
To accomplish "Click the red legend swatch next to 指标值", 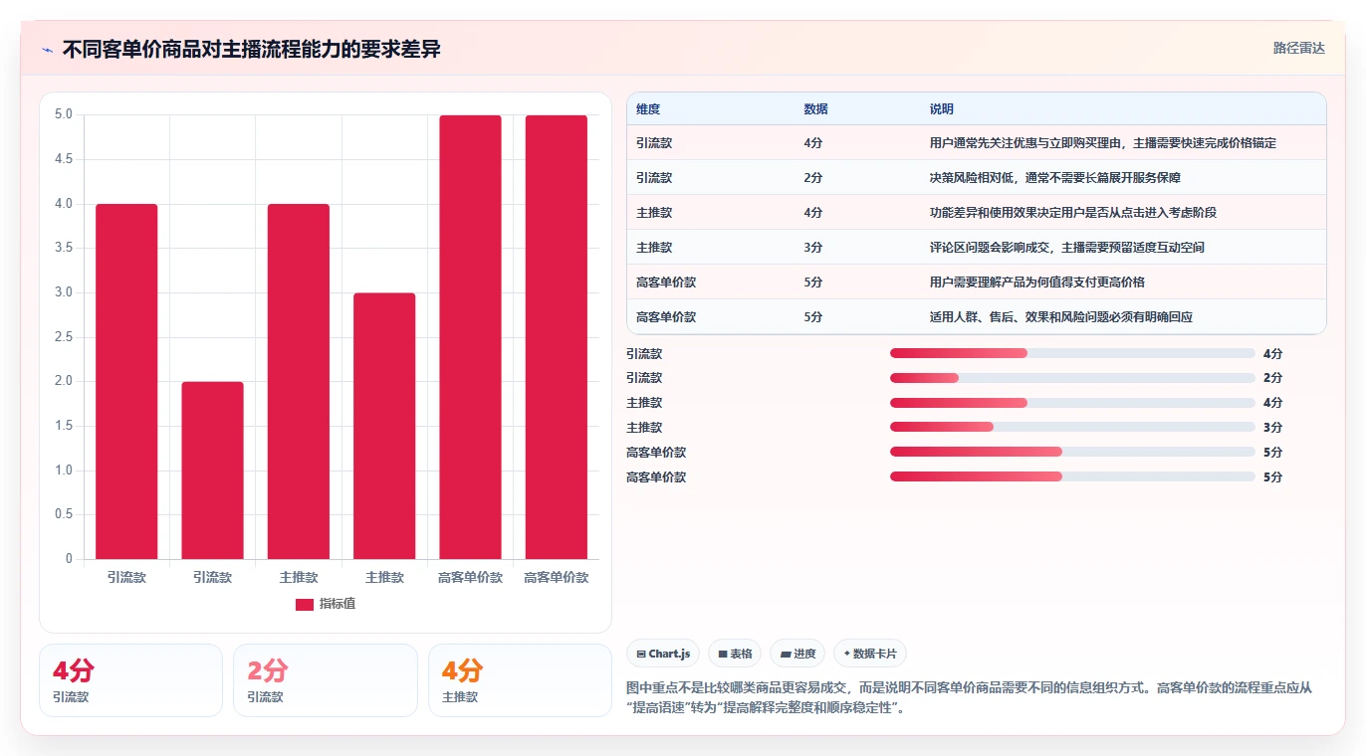I will click(x=305, y=605).
